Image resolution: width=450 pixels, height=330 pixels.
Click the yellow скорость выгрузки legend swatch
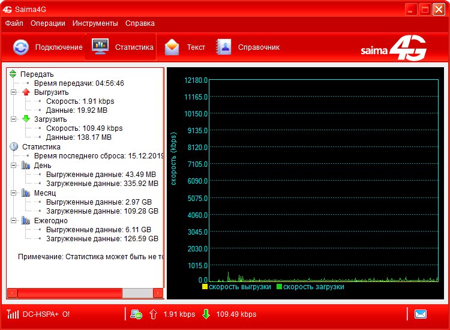pos(205,286)
